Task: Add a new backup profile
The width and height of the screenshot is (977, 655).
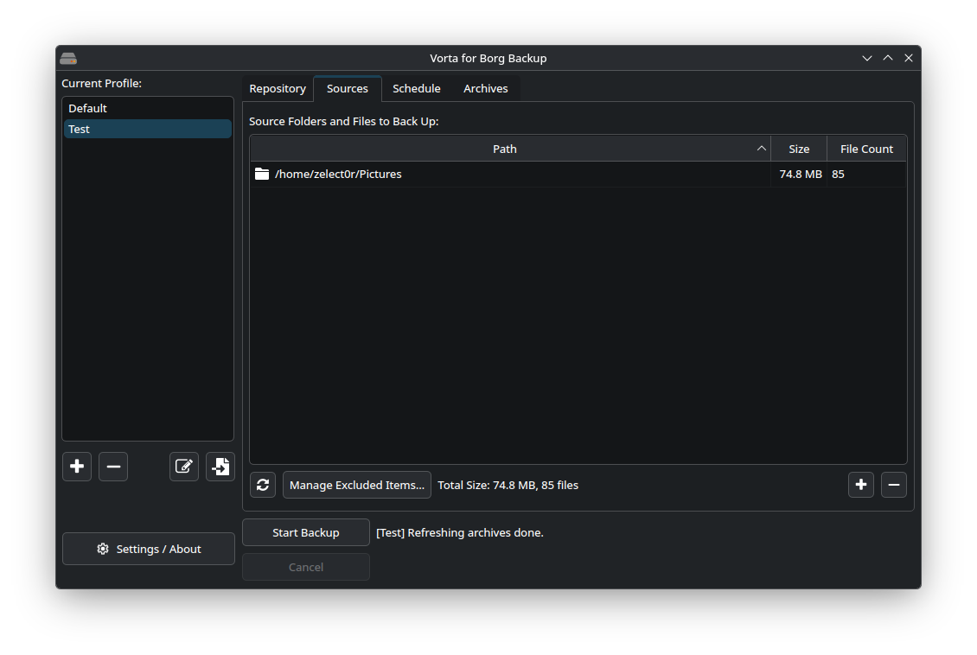Action: click(77, 467)
